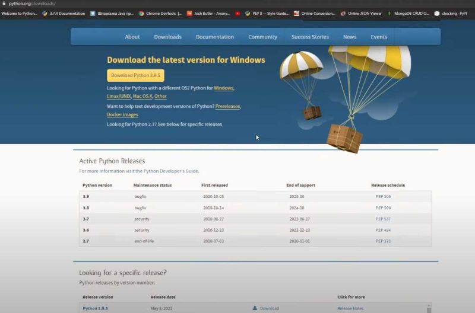Open the Josh Butler bookmark icon
The width and height of the screenshot is (475, 313).
point(189,14)
